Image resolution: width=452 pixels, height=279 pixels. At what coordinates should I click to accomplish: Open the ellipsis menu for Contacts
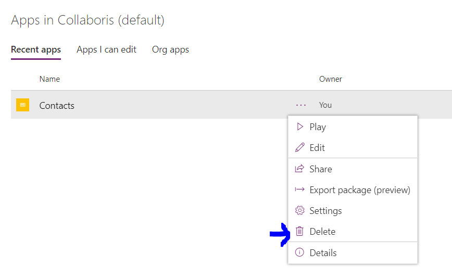[x=300, y=105]
